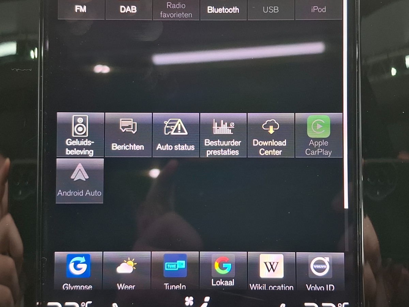Screen dimensions: 409x307
Task: Select the FM radio source
Action: (81, 10)
